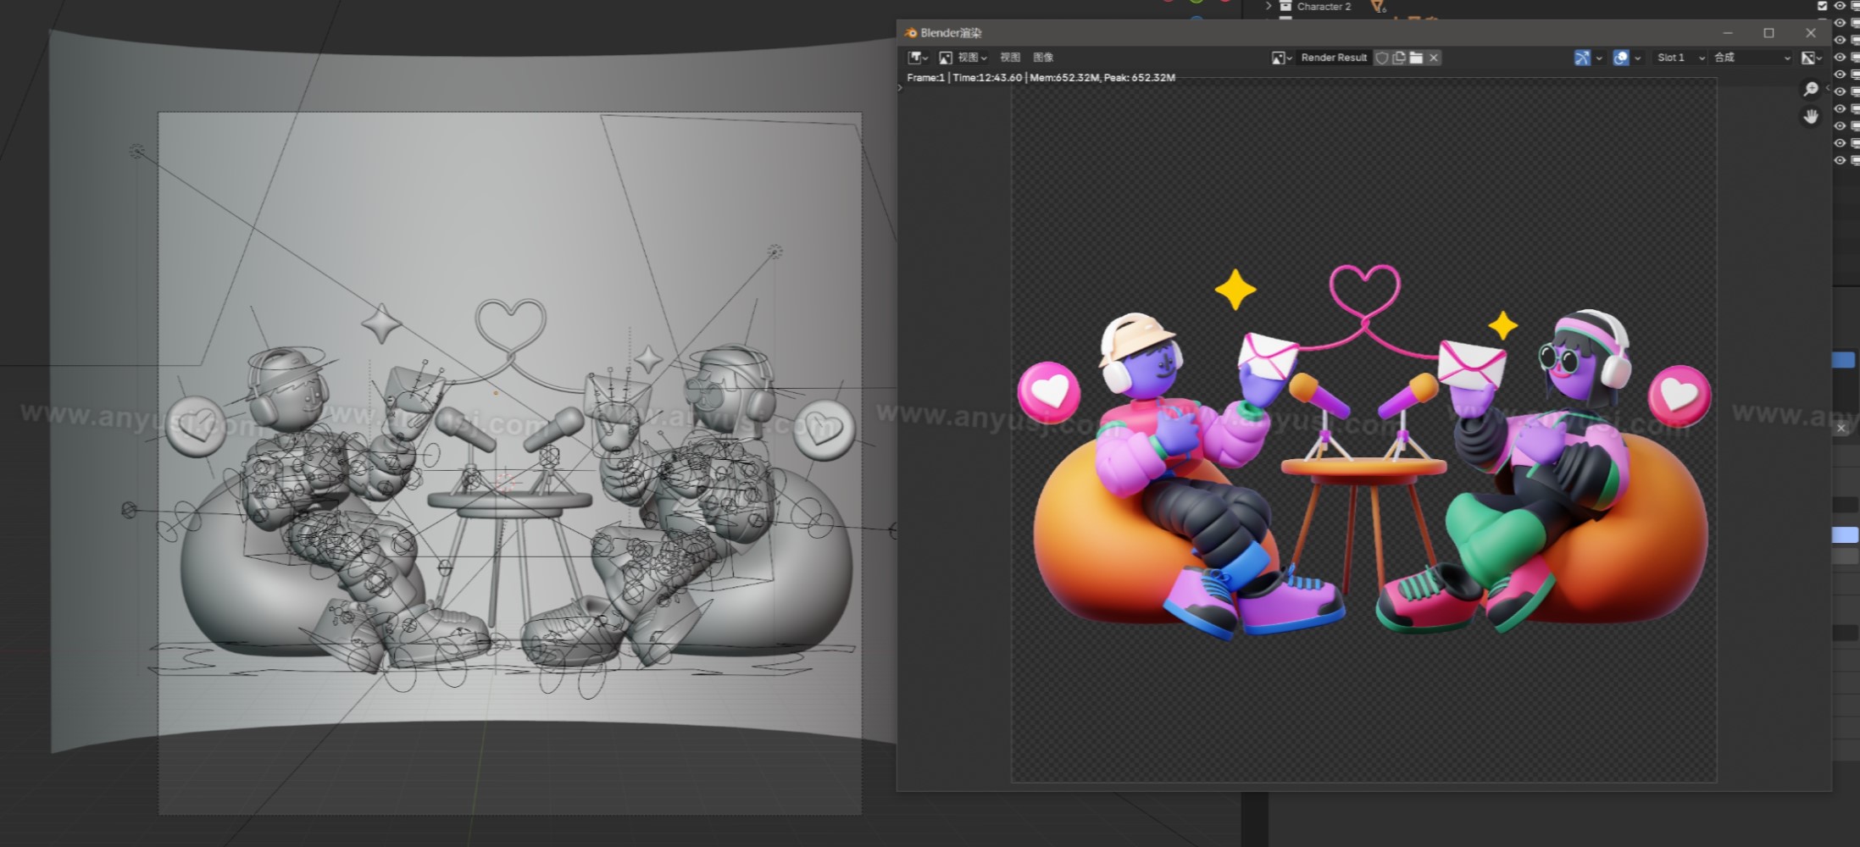Close the Blender render window

[1811, 33]
